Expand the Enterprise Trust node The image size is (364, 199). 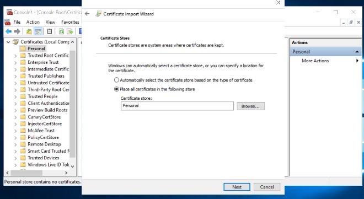15,63
